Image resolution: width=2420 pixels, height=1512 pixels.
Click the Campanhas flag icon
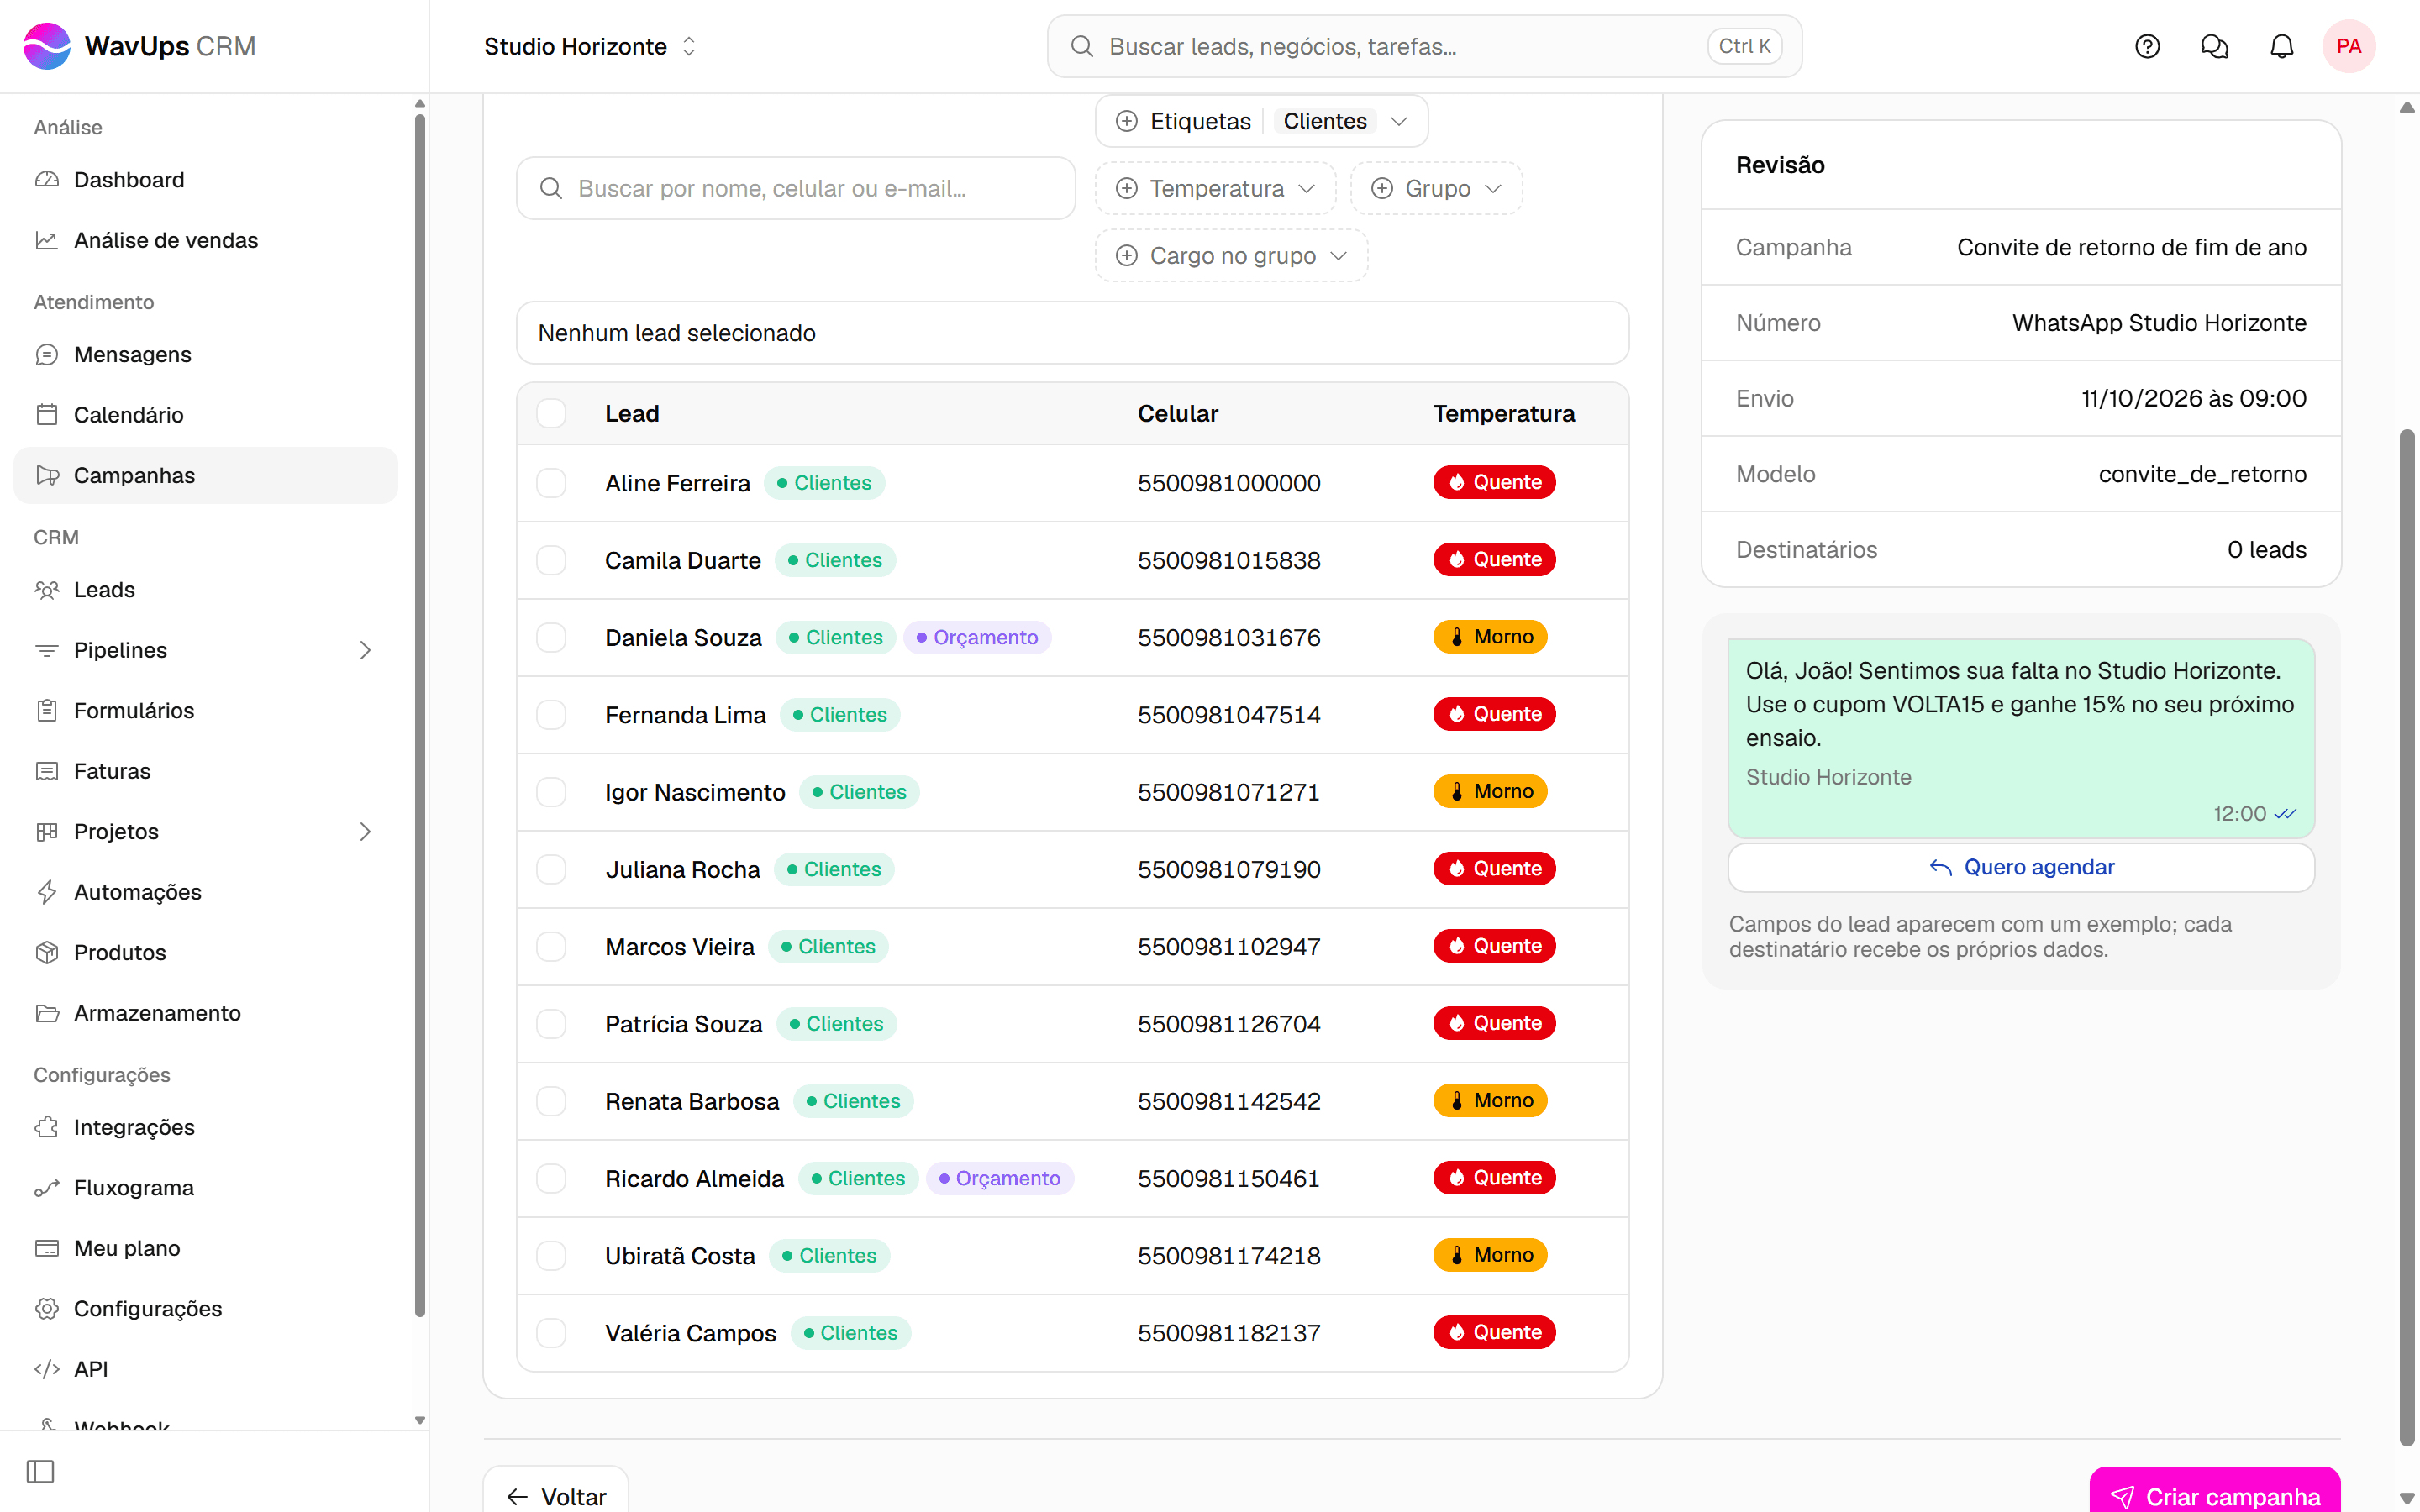pyautogui.click(x=47, y=475)
